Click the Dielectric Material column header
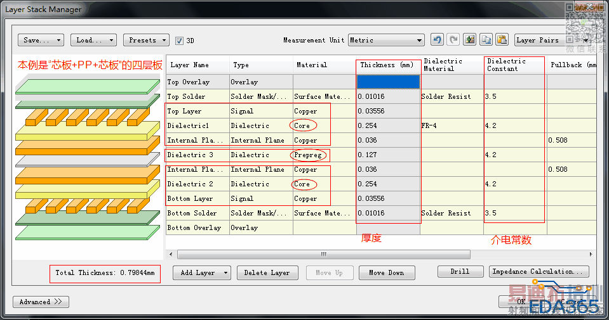 (x=452, y=65)
